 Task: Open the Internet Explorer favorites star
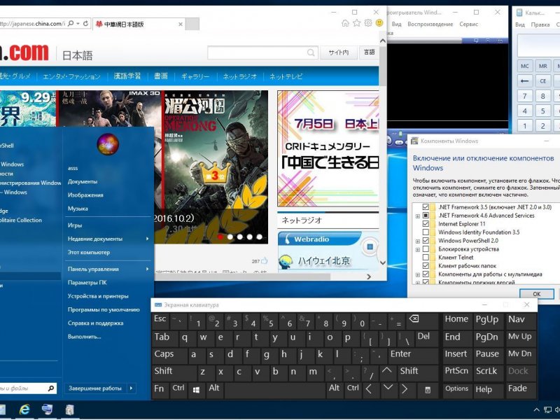click(x=356, y=23)
